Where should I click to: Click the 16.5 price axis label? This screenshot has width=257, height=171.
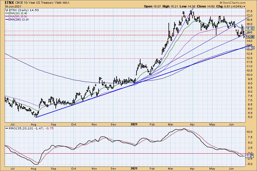pyautogui.click(x=249, y=20)
